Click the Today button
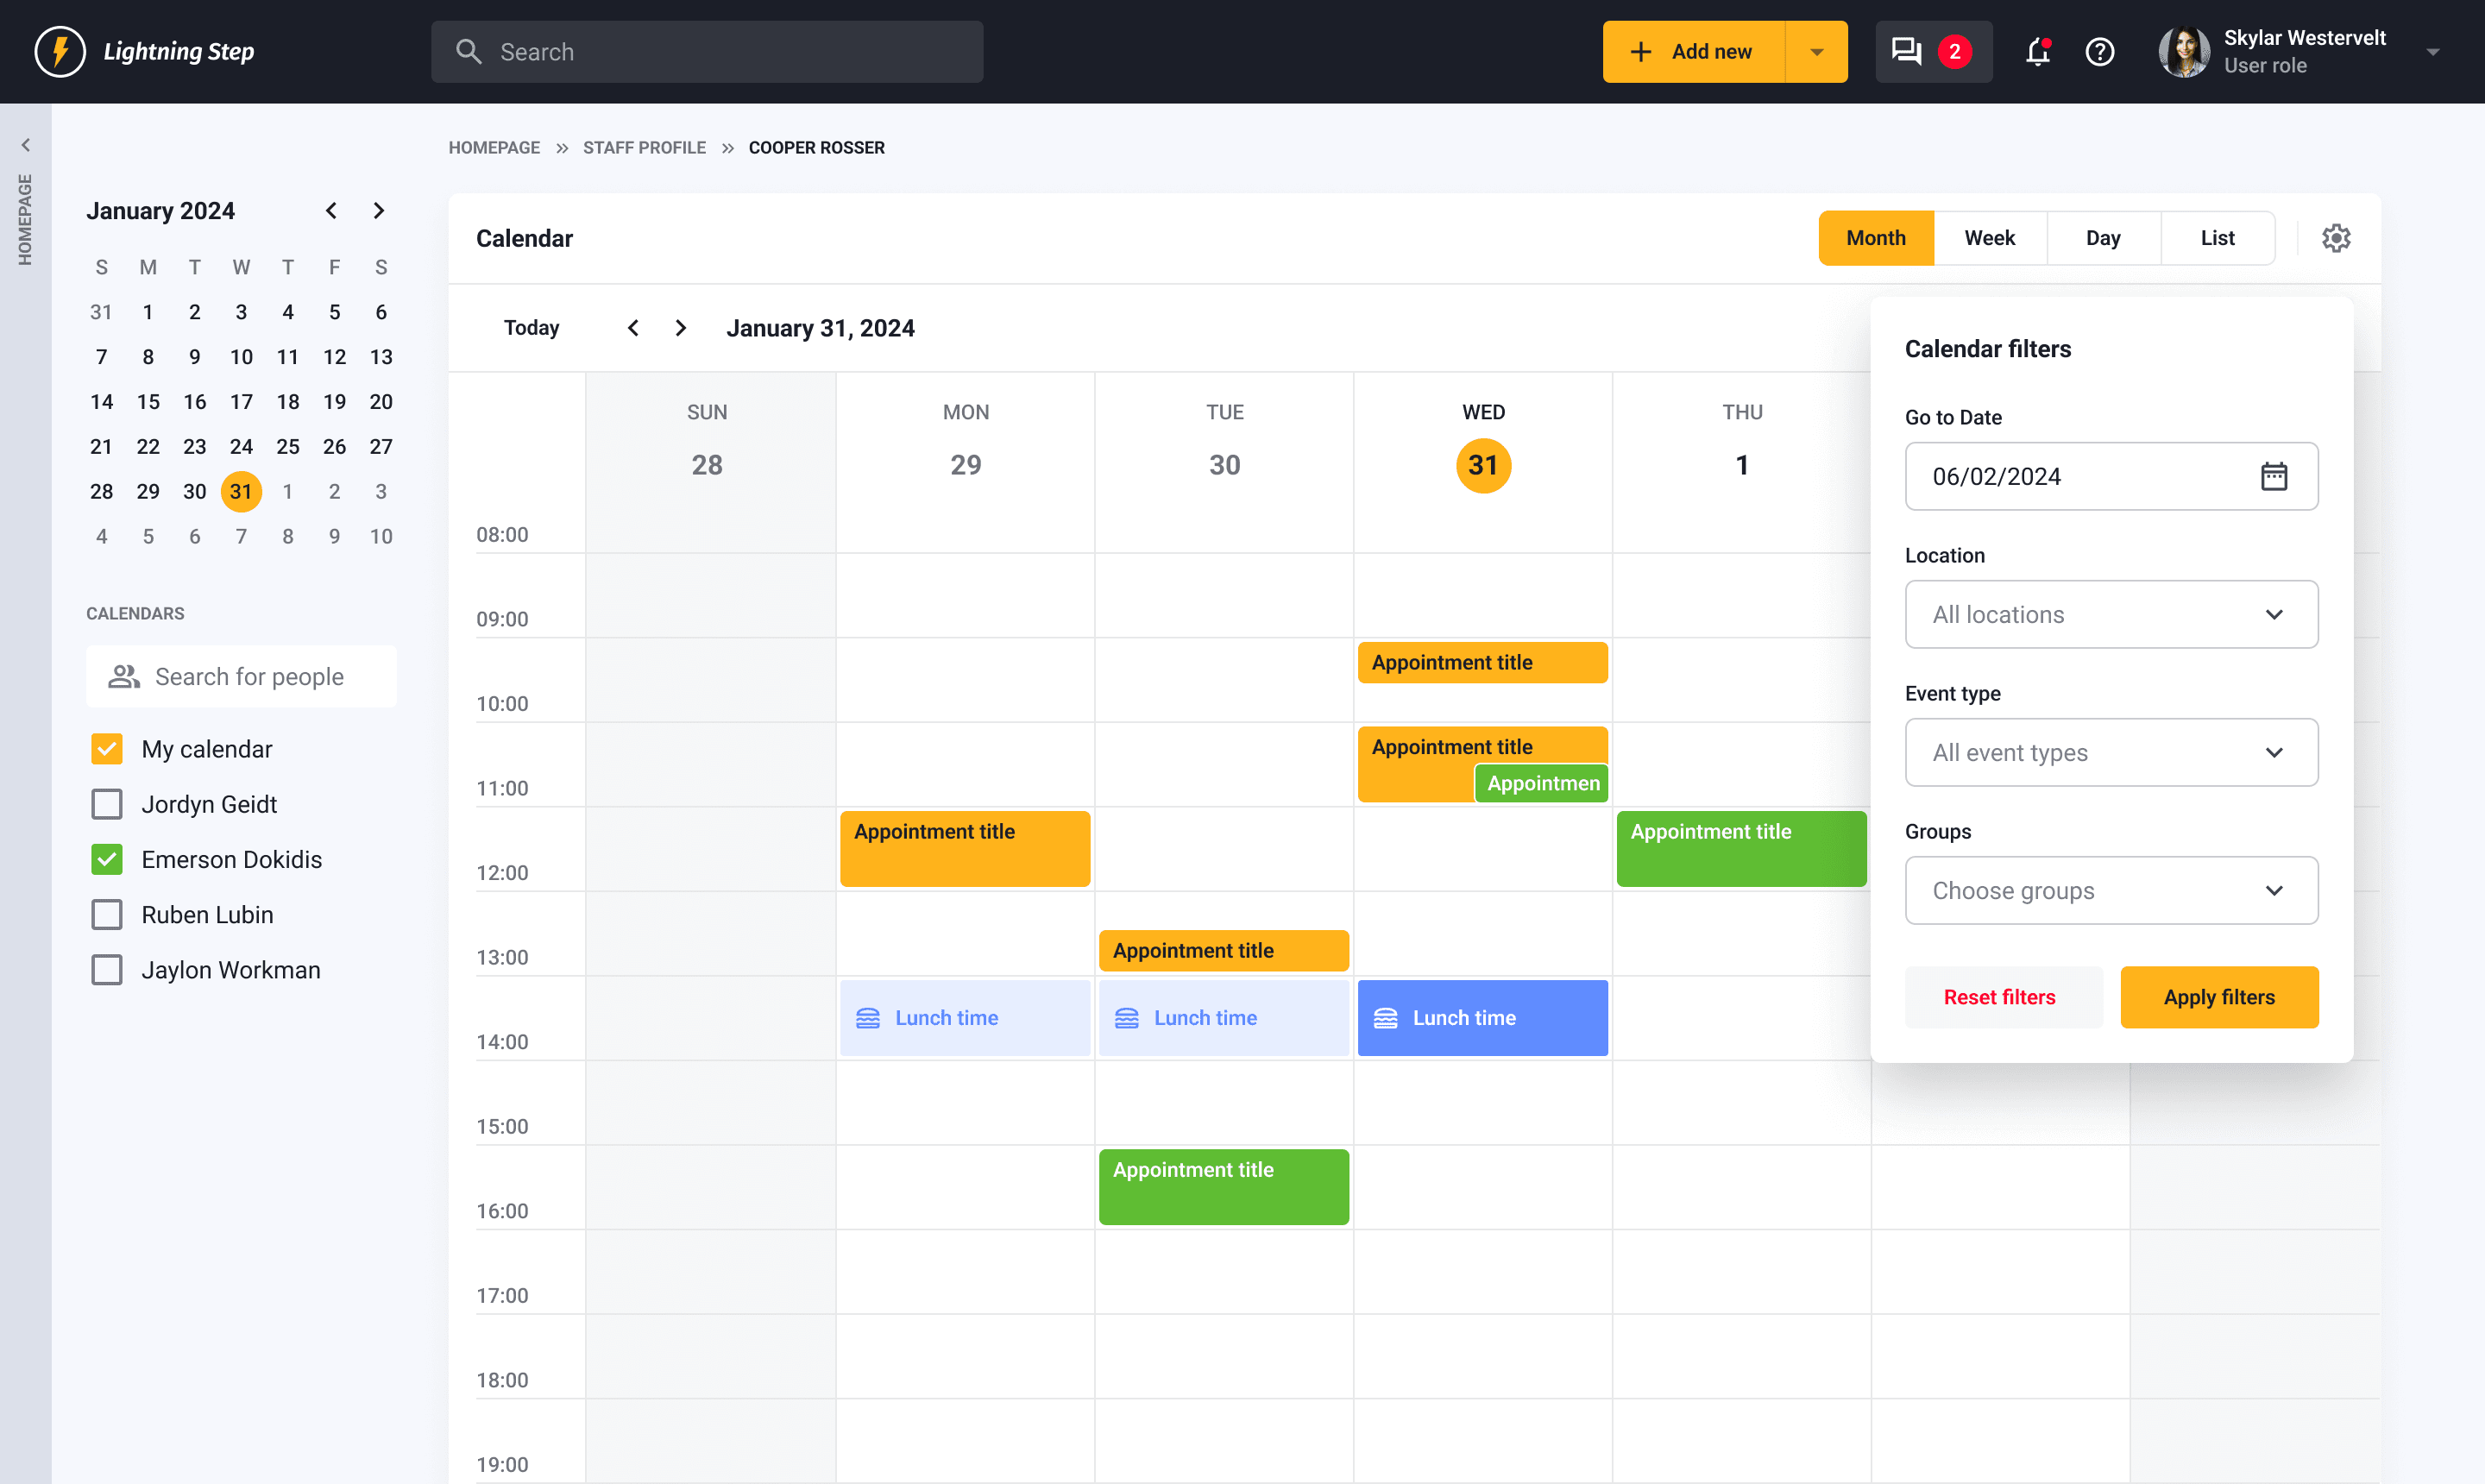 pos(531,328)
